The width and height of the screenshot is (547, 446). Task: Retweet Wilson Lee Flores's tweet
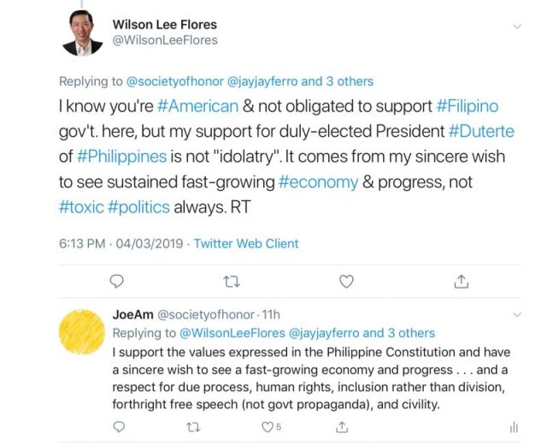click(x=231, y=281)
